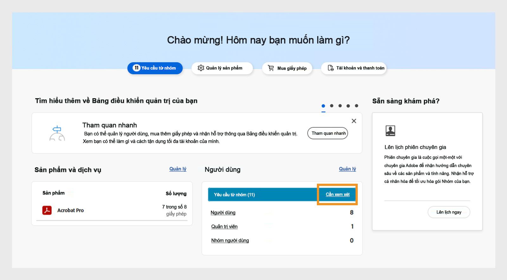The width and height of the screenshot is (507, 280).
Task: Open the Yêu cầu từ nhóm tab
Action: [x=155, y=68]
